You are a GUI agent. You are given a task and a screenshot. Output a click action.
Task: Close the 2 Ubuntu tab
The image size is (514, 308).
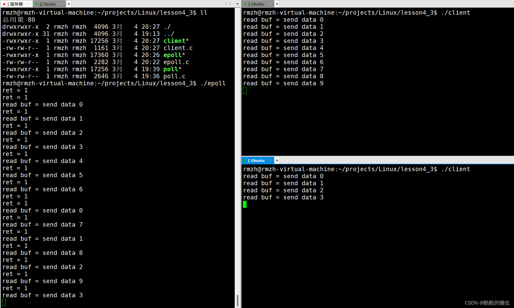62,4
